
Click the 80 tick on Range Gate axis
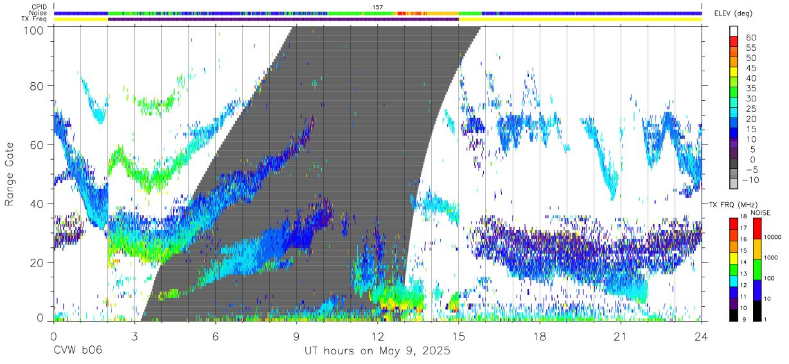[39, 85]
